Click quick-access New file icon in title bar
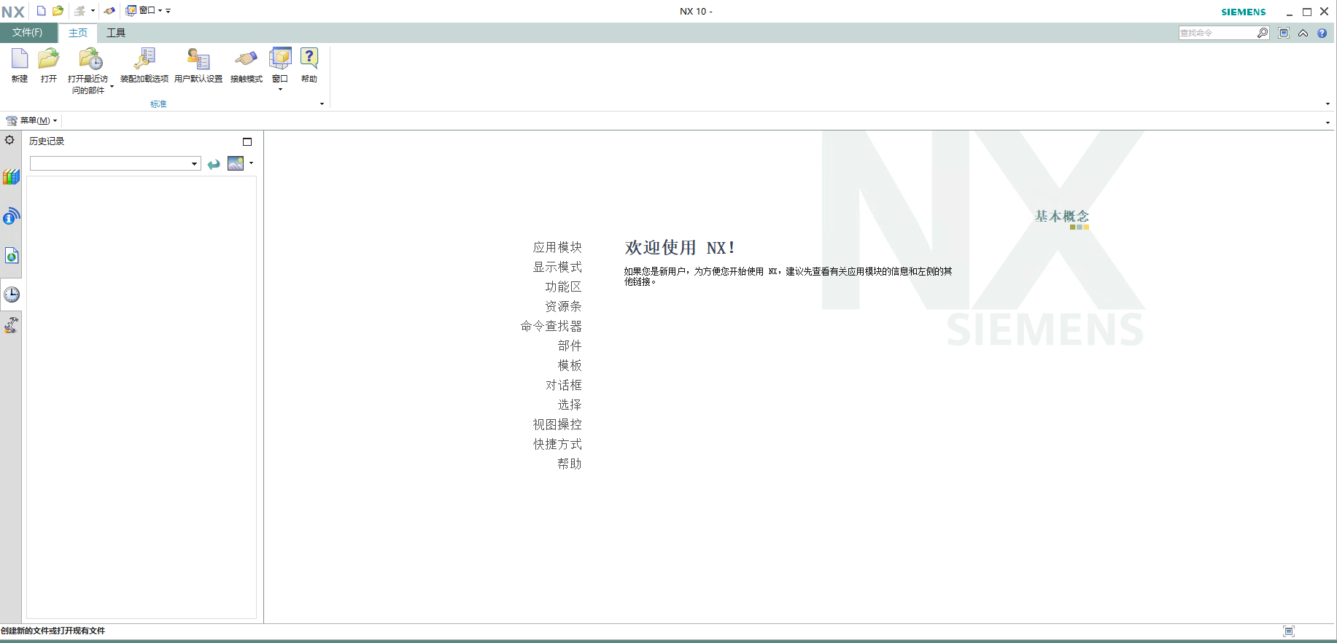The image size is (1337, 643). pyautogui.click(x=42, y=11)
